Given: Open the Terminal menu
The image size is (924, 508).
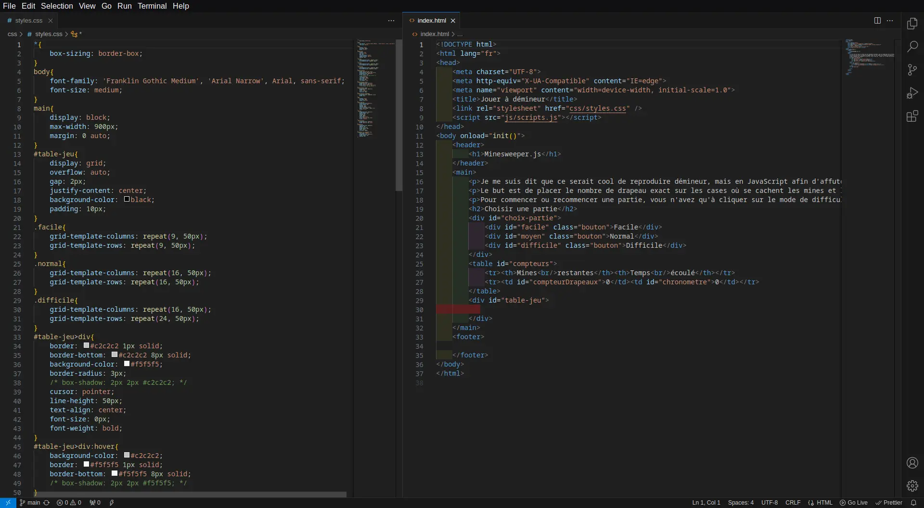Looking at the screenshot, I should 152,6.
